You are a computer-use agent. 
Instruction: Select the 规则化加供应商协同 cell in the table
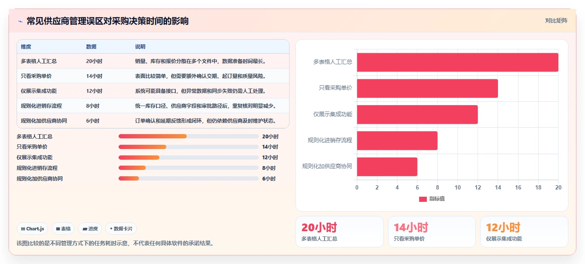[44, 121]
